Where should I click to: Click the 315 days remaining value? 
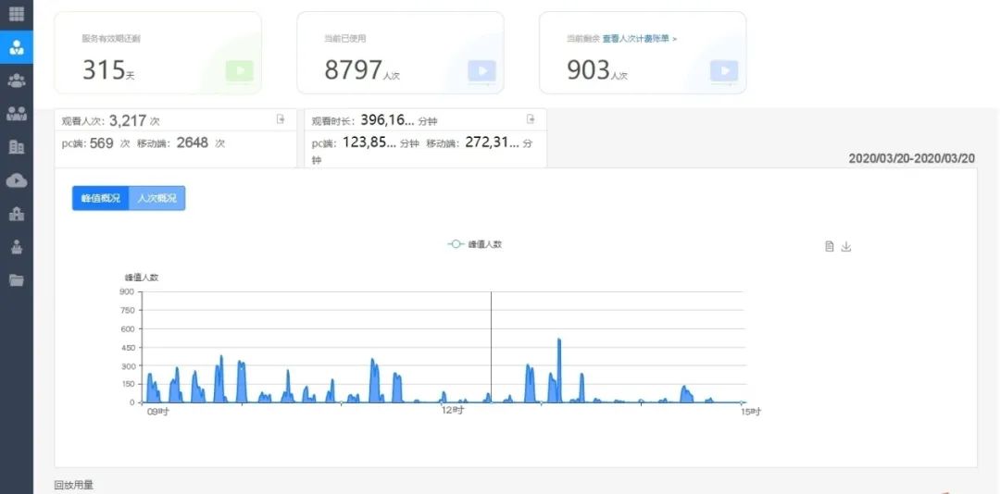(104, 69)
